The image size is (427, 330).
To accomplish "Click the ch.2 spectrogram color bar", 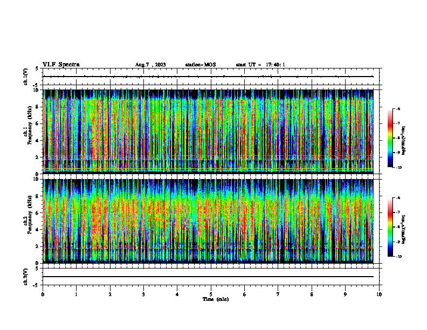I will [390, 227].
